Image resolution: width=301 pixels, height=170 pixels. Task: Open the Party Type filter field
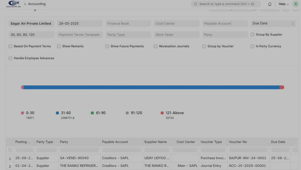pos(128,35)
